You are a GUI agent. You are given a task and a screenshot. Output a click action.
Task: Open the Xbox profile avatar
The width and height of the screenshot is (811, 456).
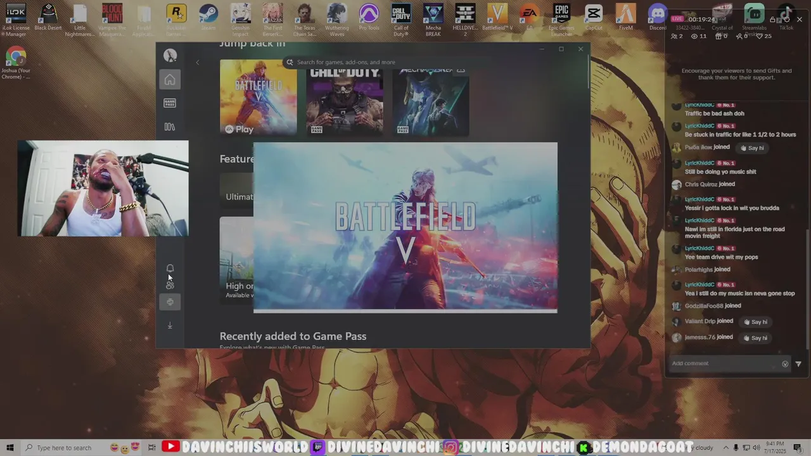[170, 55]
